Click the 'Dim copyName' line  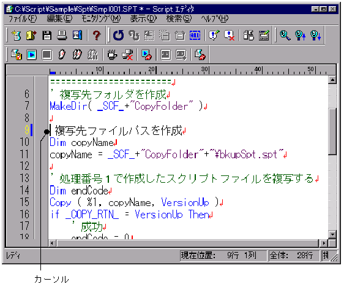pos(83,142)
